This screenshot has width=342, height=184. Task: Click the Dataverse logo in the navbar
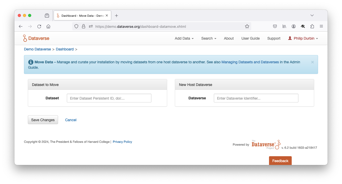pyautogui.click(x=36, y=38)
